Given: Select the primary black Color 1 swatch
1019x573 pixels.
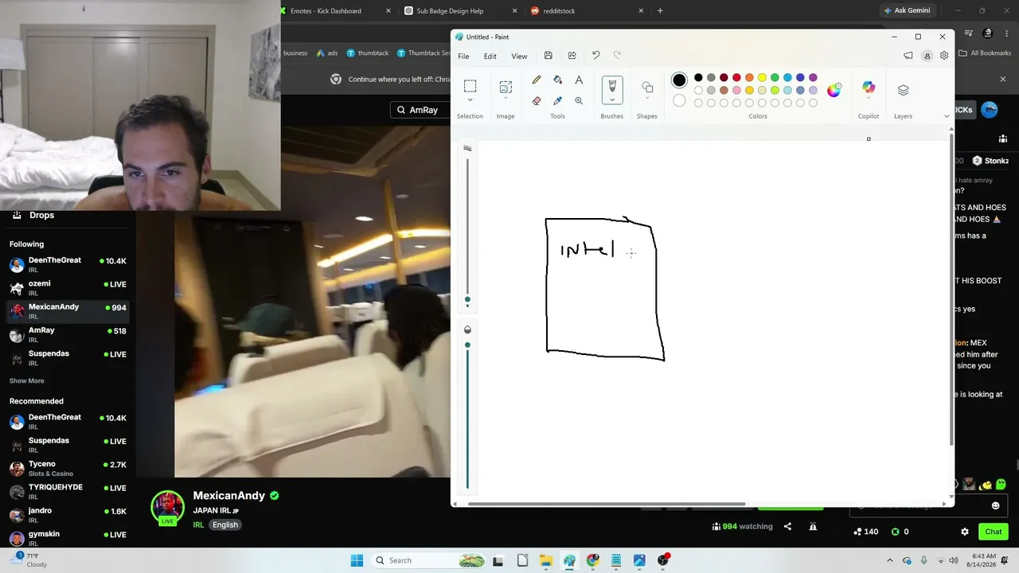Looking at the screenshot, I should point(679,80).
